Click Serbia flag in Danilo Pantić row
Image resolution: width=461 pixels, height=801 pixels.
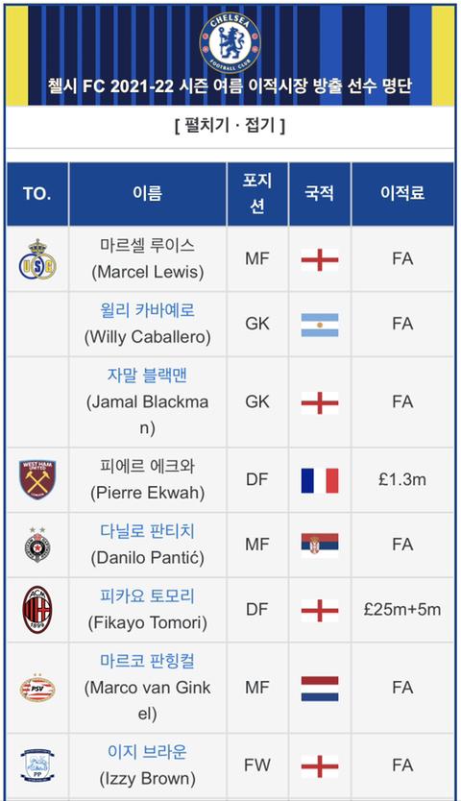click(x=320, y=546)
